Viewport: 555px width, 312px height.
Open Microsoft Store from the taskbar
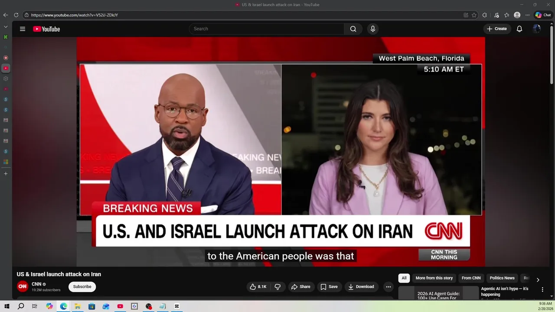(x=91, y=306)
